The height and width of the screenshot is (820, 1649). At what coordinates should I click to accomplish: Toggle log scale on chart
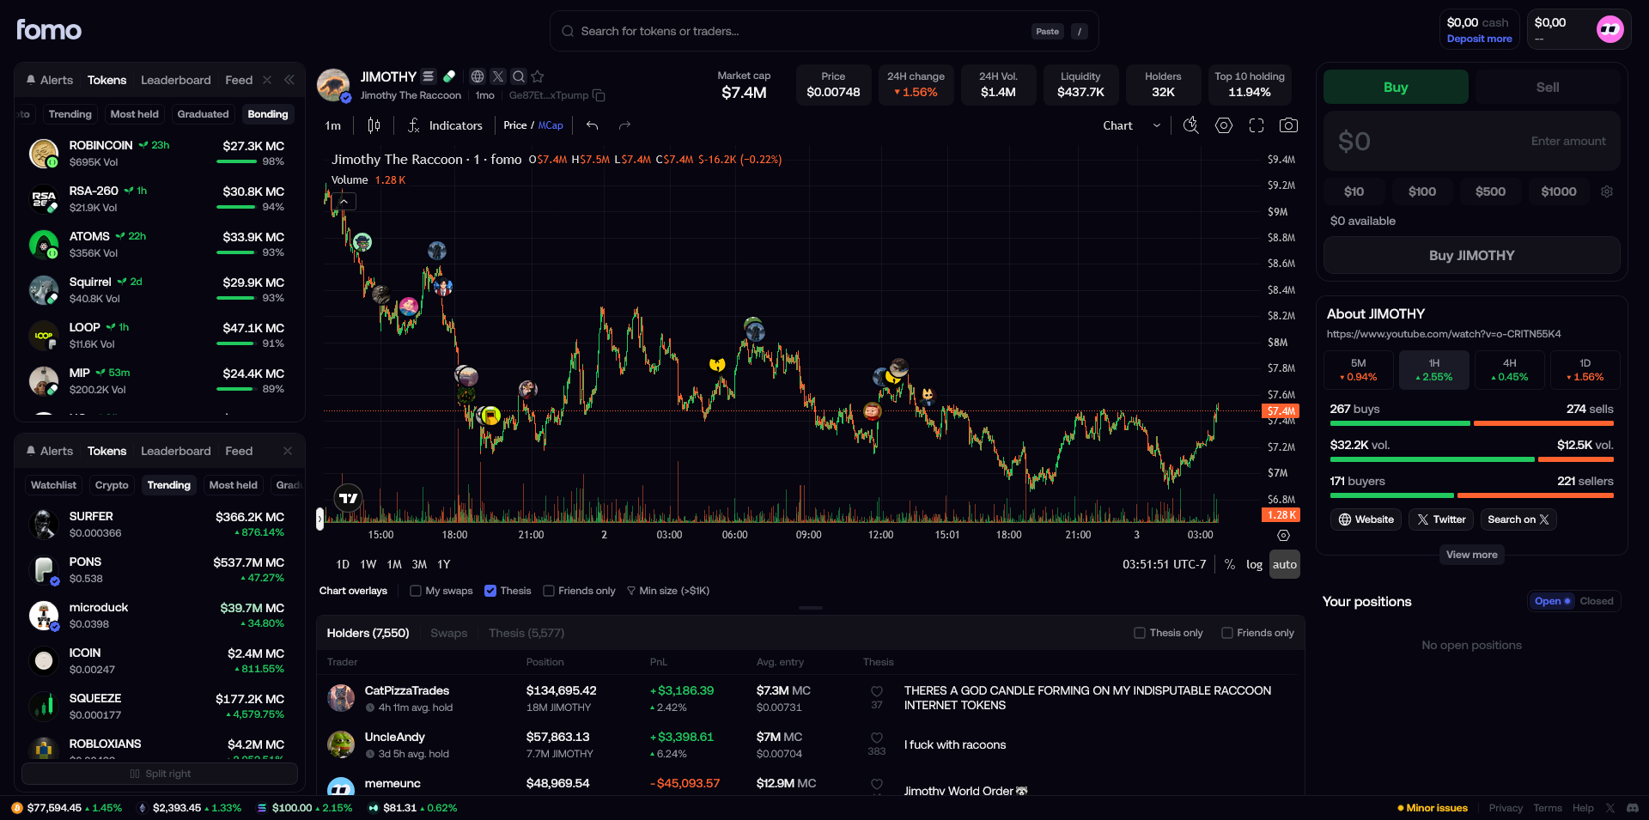[1254, 564]
